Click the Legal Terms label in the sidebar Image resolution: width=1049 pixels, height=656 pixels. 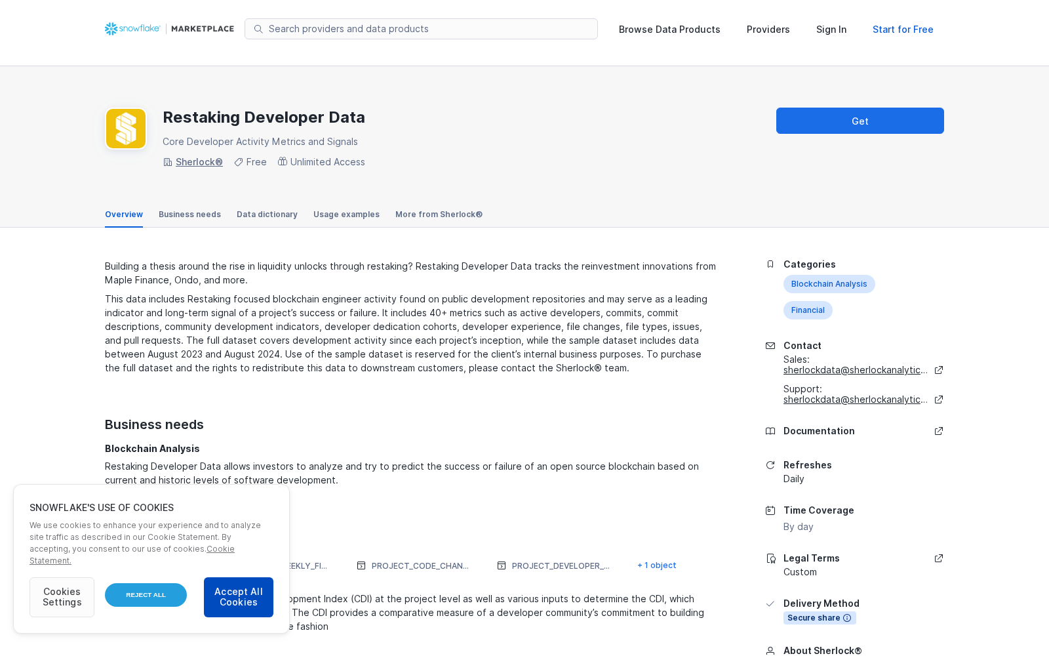[x=812, y=558]
